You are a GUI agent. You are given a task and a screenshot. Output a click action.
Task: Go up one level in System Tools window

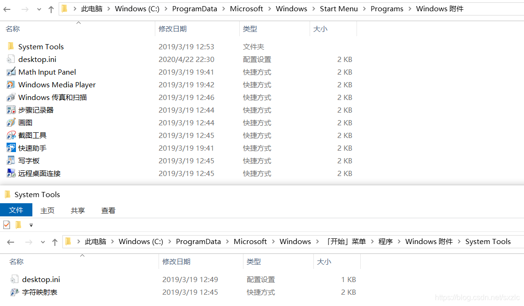pyautogui.click(x=55, y=242)
